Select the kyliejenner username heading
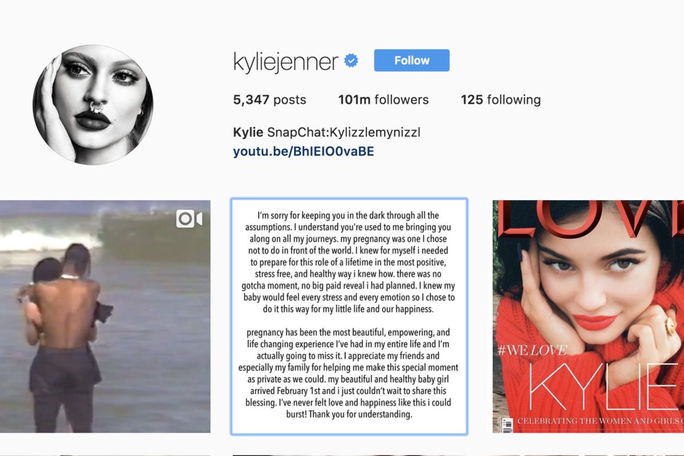This screenshot has width=684, height=456. pyautogui.click(x=286, y=62)
